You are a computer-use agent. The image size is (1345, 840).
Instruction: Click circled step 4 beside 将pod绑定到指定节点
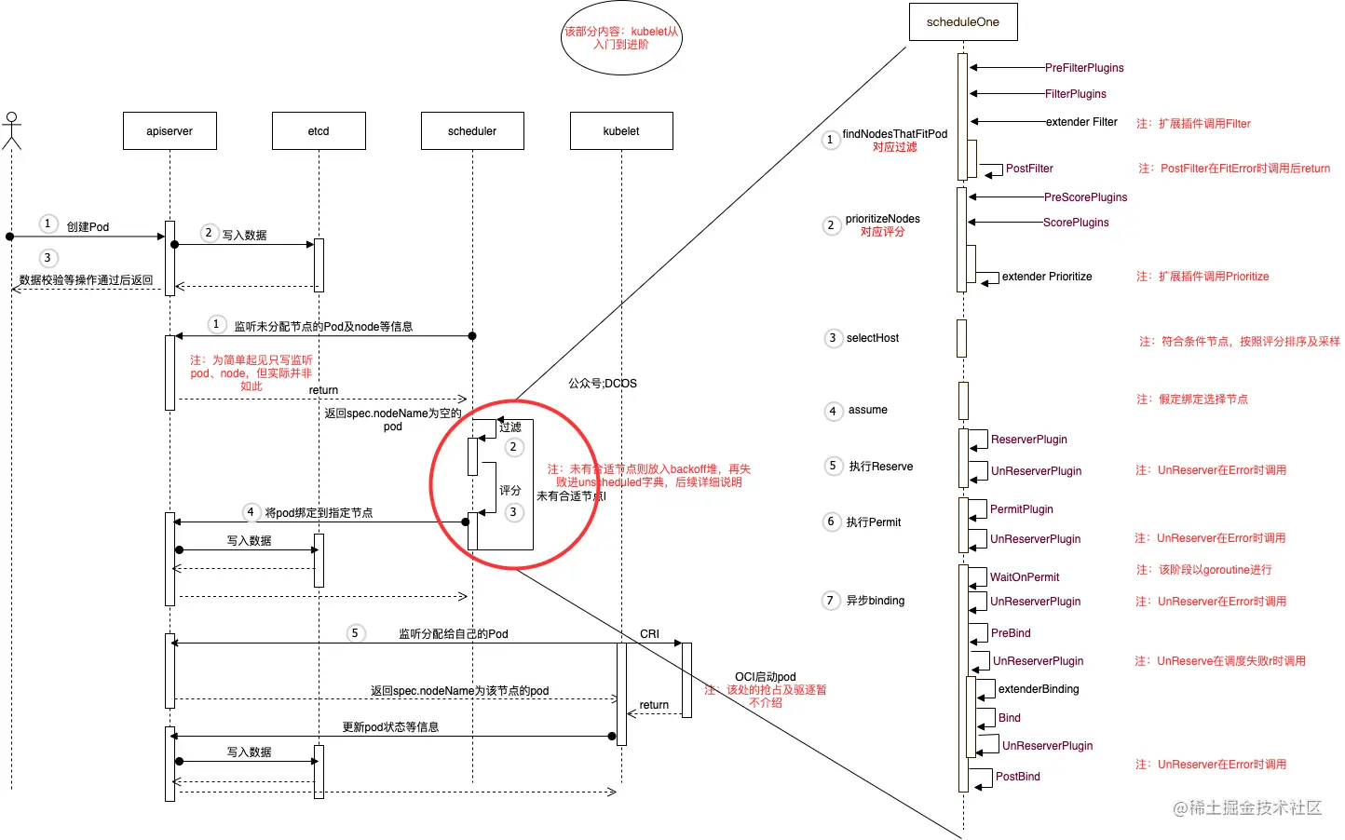pos(251,512)
